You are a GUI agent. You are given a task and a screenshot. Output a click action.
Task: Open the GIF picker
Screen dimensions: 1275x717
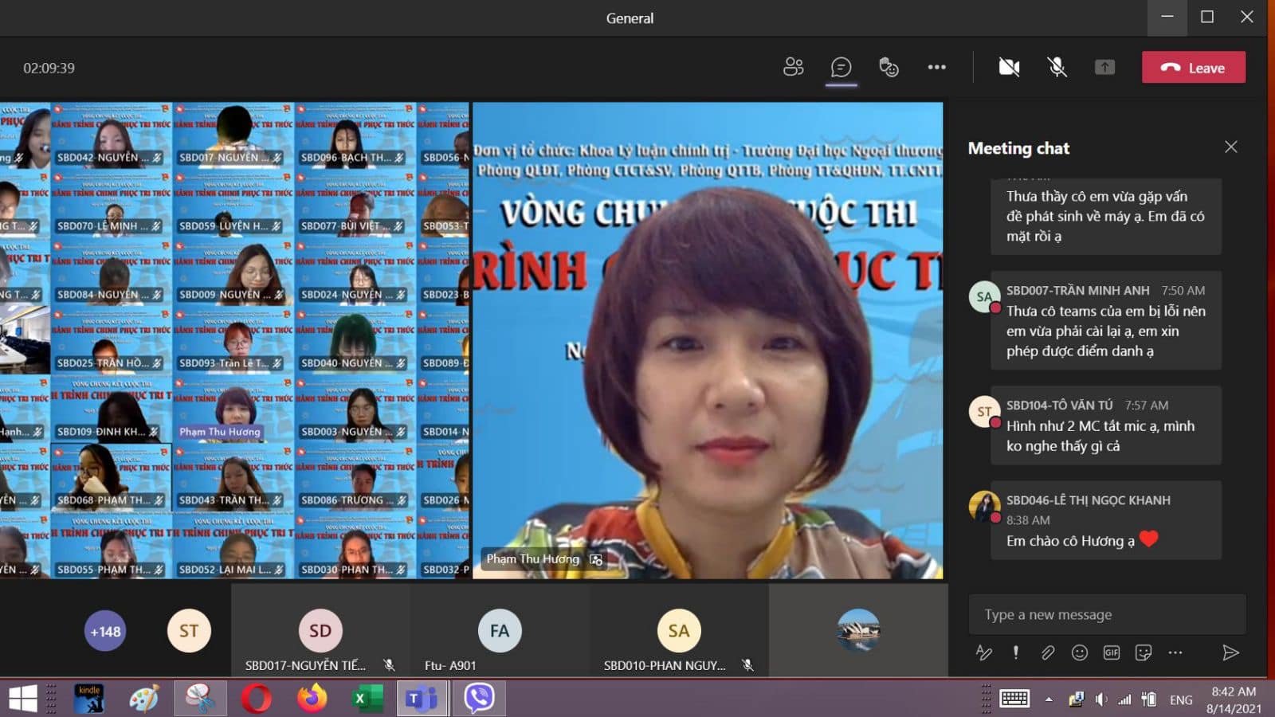1112,652
